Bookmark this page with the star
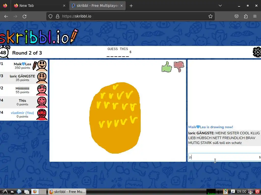The height and width of the screenshot is (195, 261). click(210, 16)
